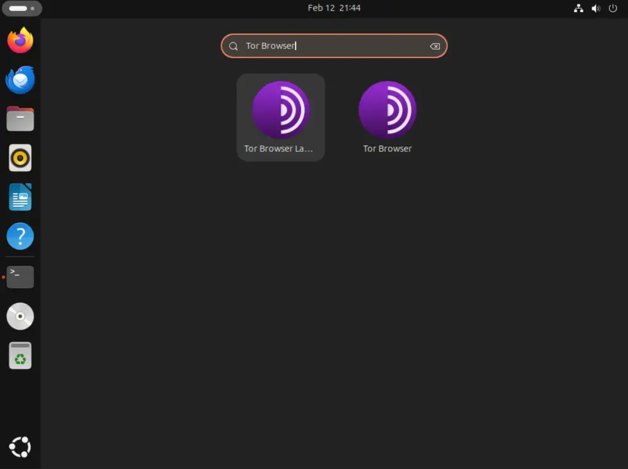Open the Activities indicator pill

click(21, 8)
